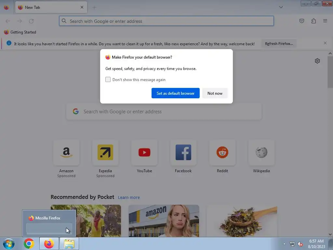This screenshot has width=333, height=250.
Task: Open the new tab plus button
Action: point(94,7)
